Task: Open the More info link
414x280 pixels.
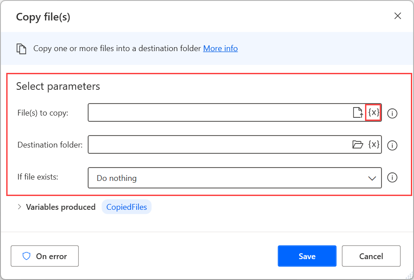Action: click(x=220, y=48)
